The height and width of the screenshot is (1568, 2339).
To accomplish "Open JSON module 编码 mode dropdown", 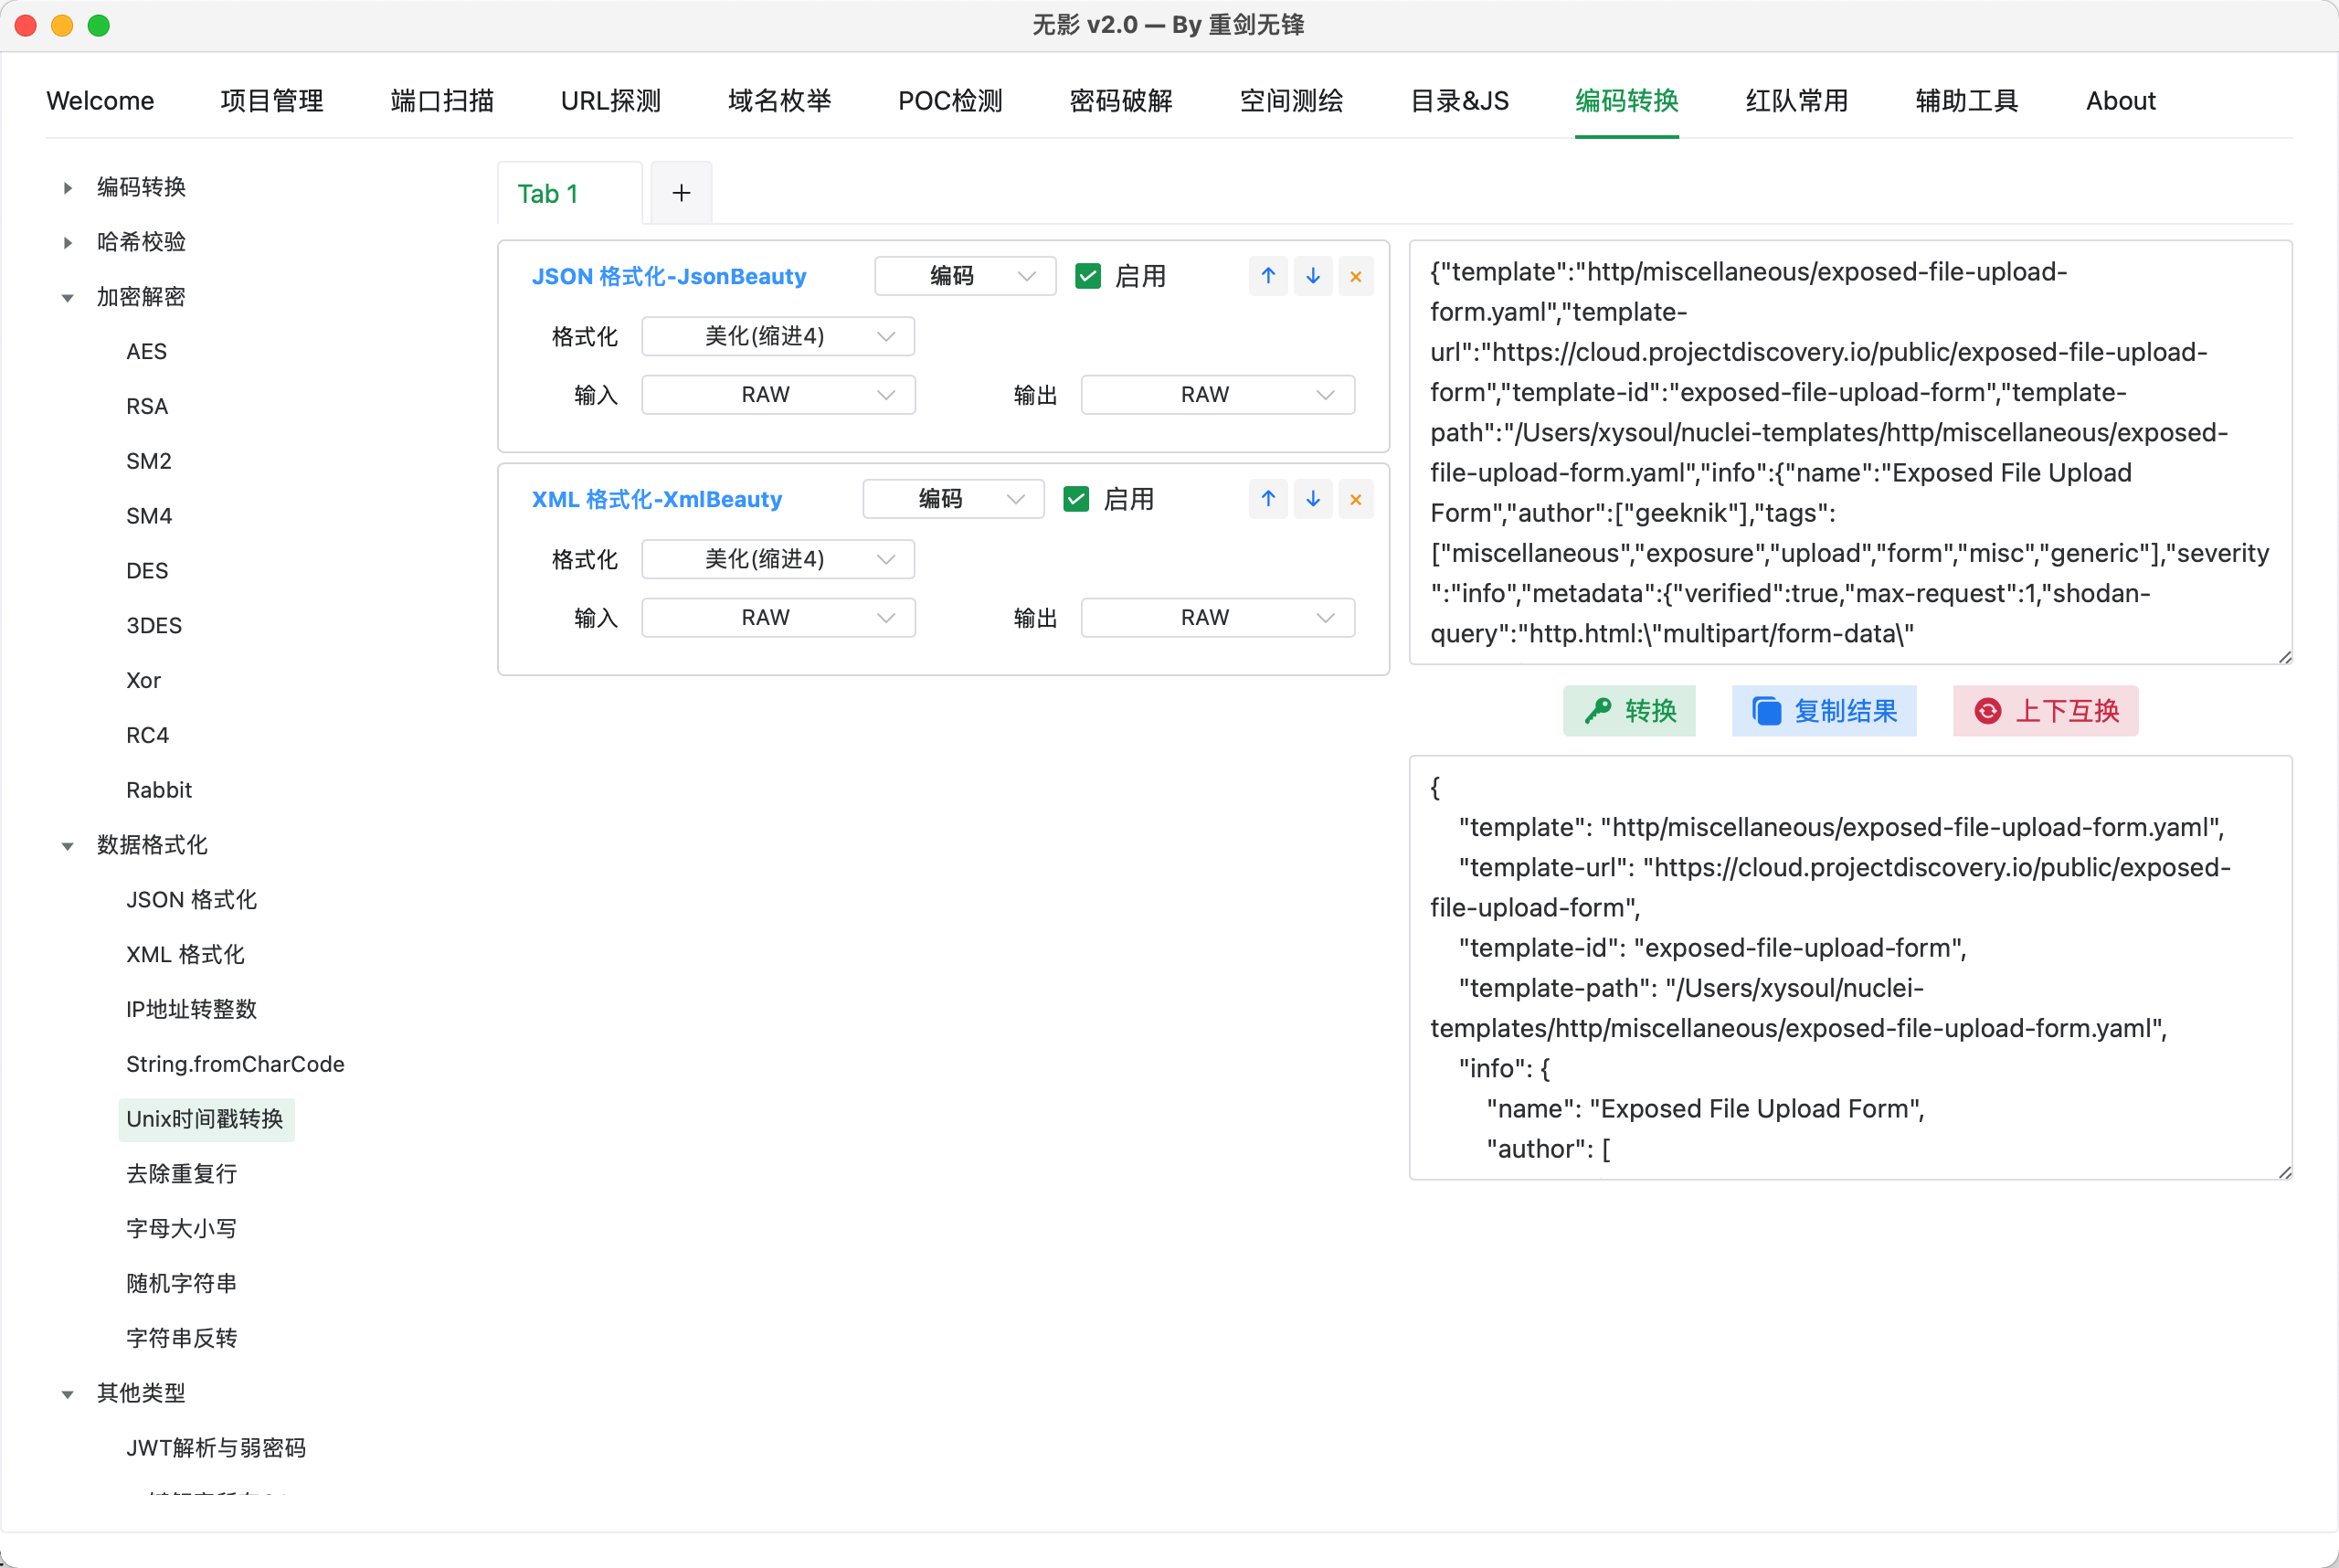I will pyautogui.click(x=964, y=276).
